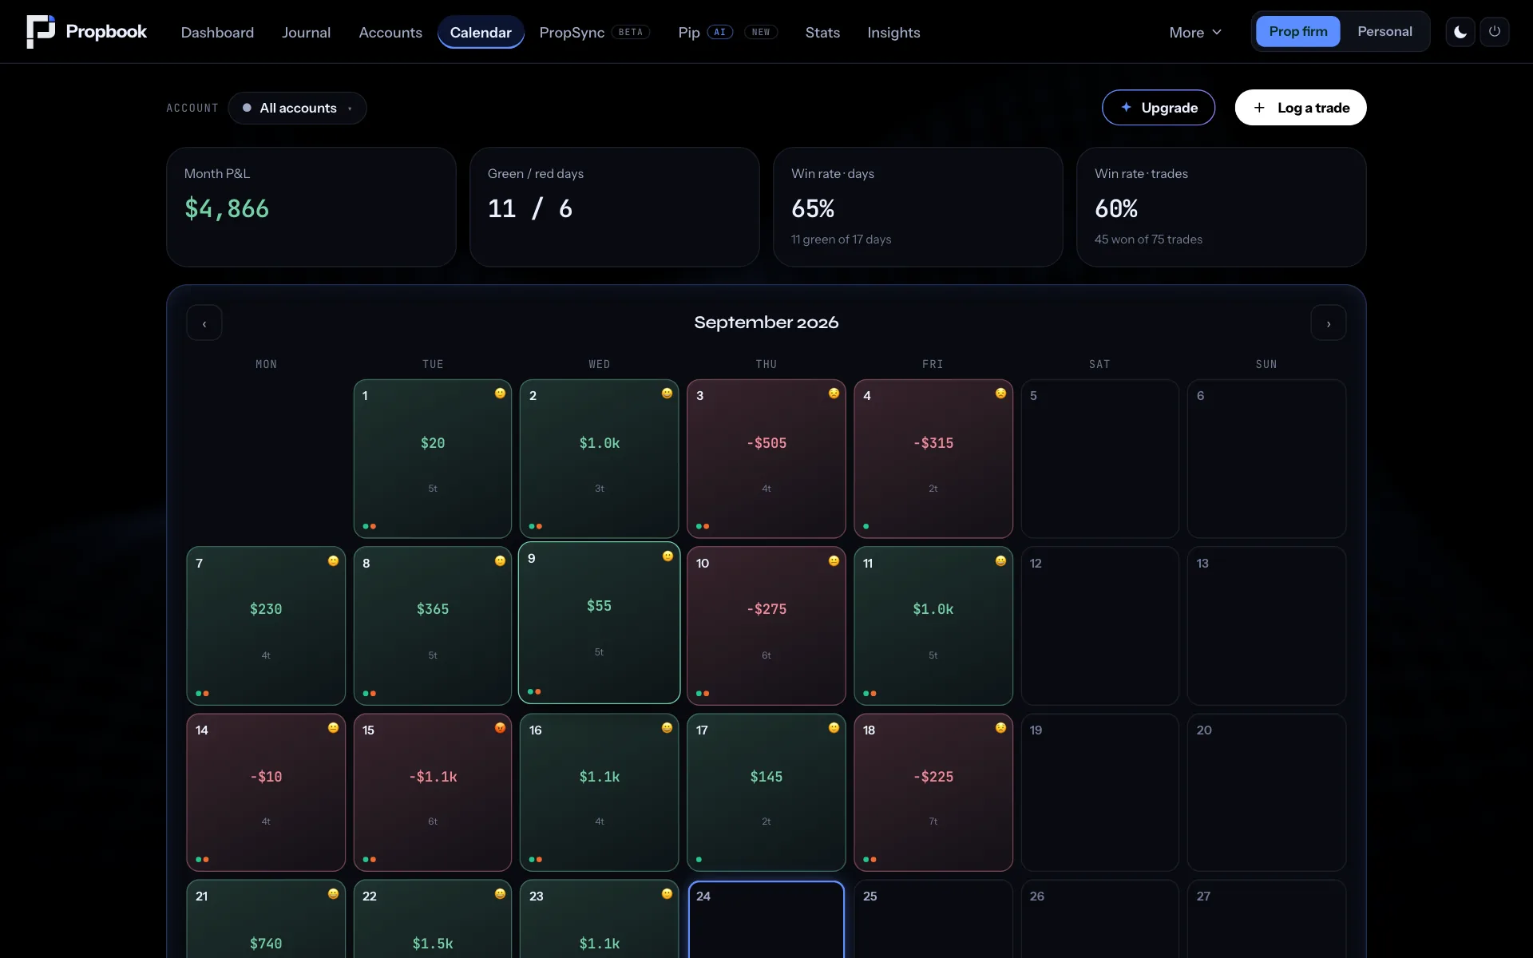
Task: Open the Journal tab
Action: click(306, 33)
